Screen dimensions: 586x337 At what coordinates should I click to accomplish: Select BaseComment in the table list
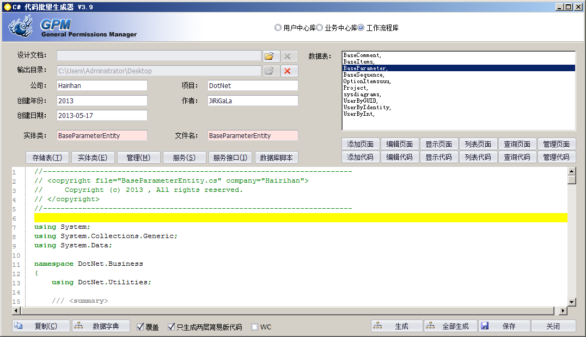pos(459,55)
